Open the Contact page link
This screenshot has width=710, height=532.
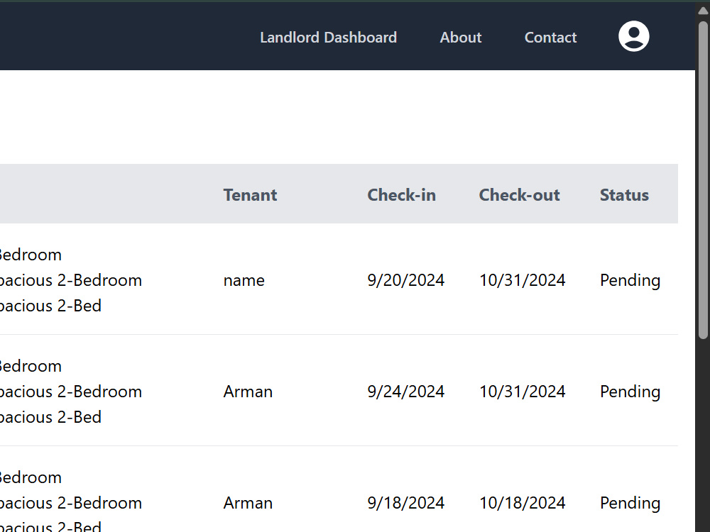550,37
